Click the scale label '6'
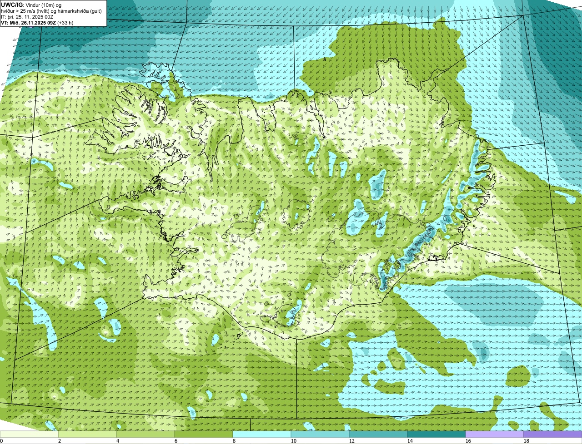 176,441
